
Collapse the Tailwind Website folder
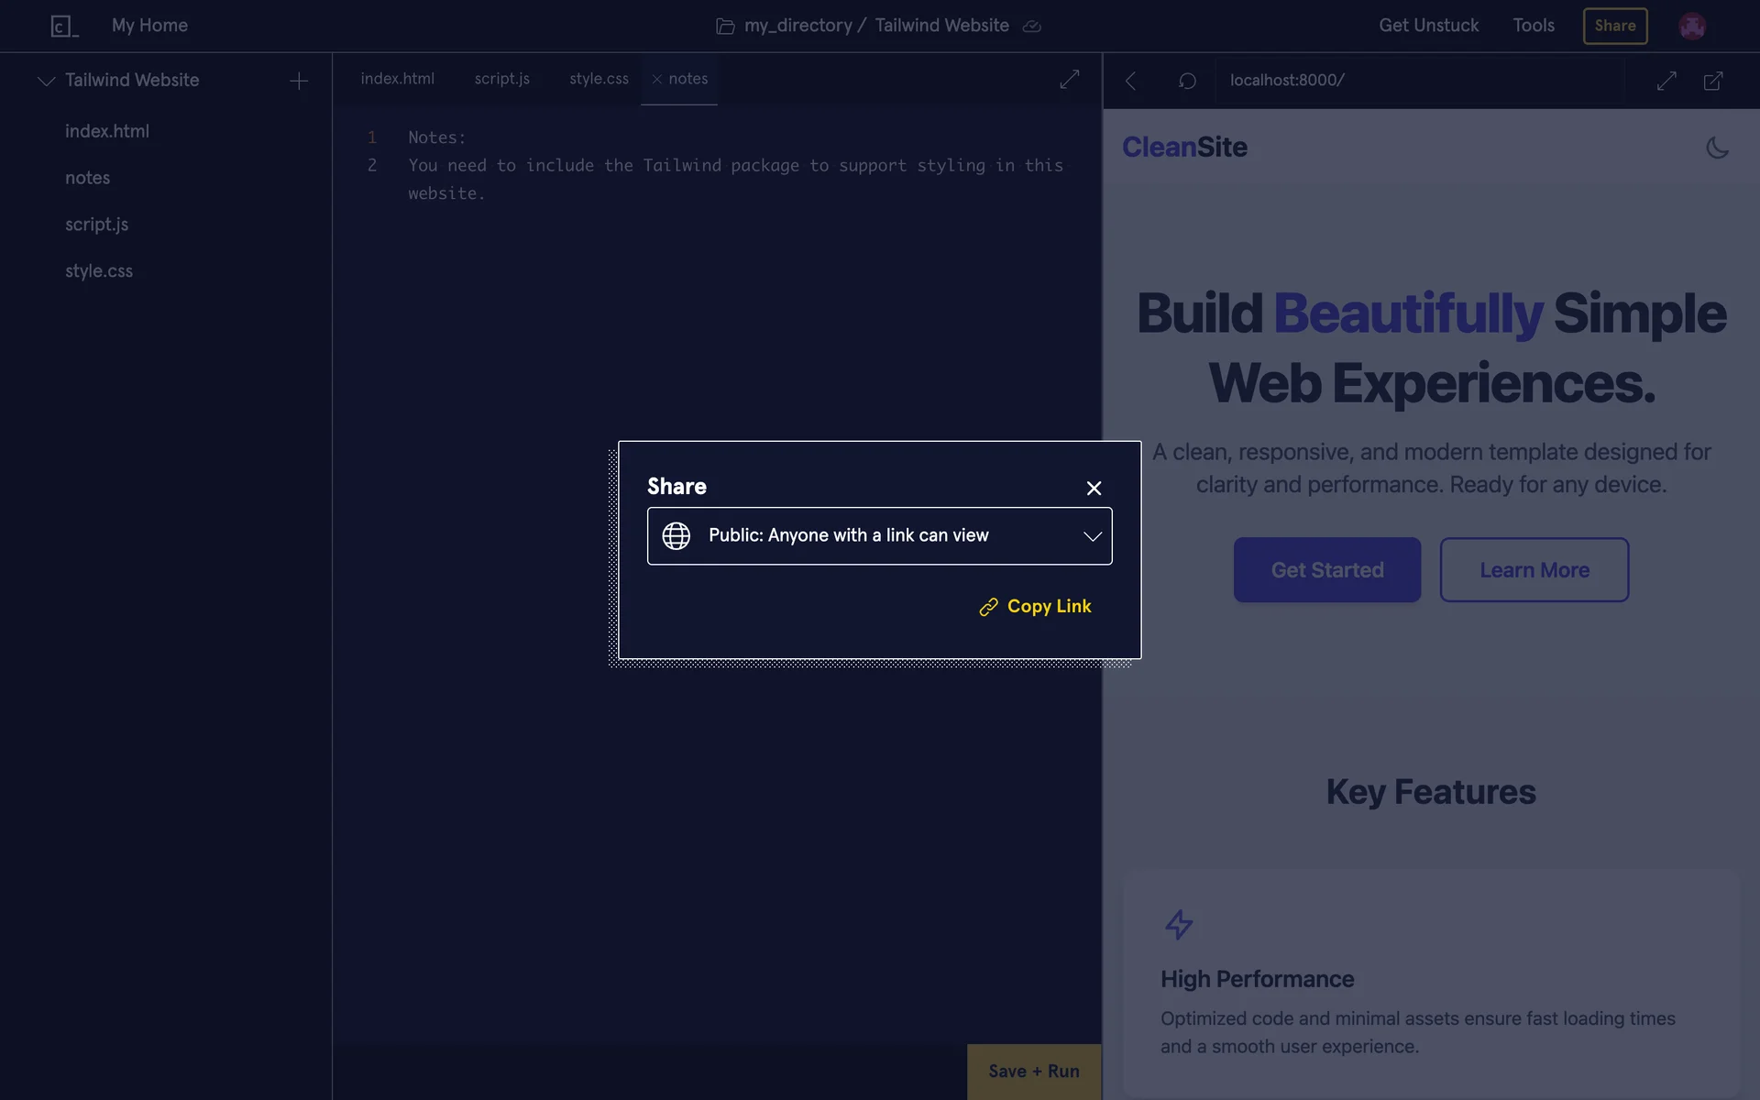46,81
